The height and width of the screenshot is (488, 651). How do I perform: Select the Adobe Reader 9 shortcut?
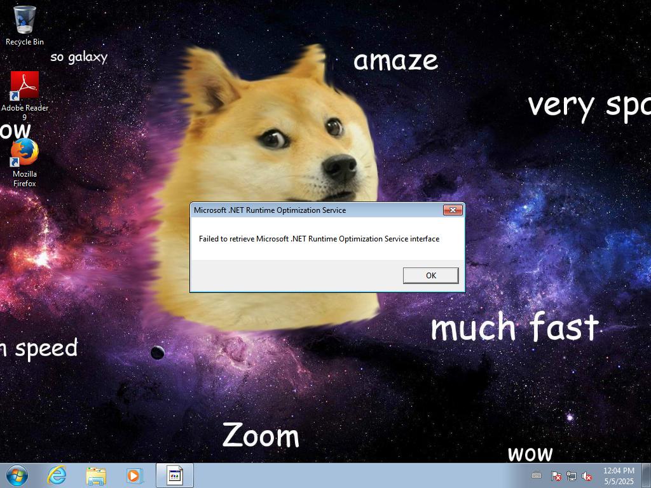[25, 86]
